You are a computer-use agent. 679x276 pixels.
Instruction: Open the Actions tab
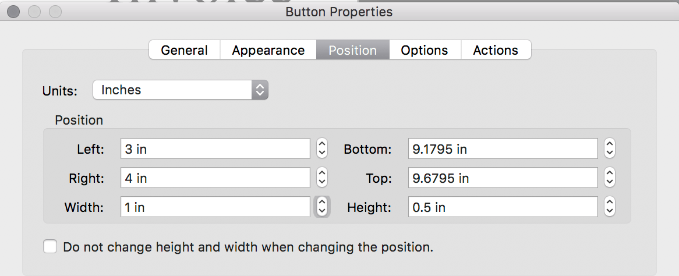pos(496,50)
